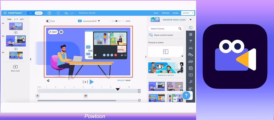Click the timeline playhead marker
The width and height of the screenshot is (274, 120).
pos(118,89)
